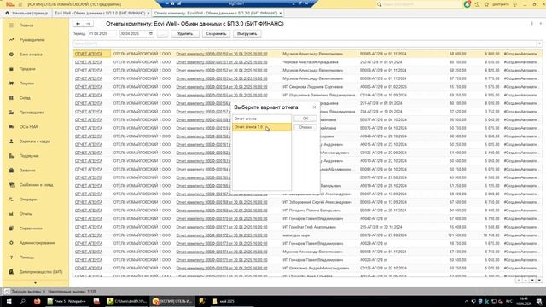
Task: Open the Снабжение и склад section
Action: (x=36, y=185)
